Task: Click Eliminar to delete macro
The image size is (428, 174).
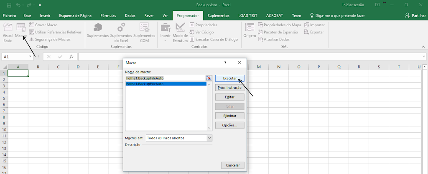Action: pyautogui.click(x=230, y=116)
